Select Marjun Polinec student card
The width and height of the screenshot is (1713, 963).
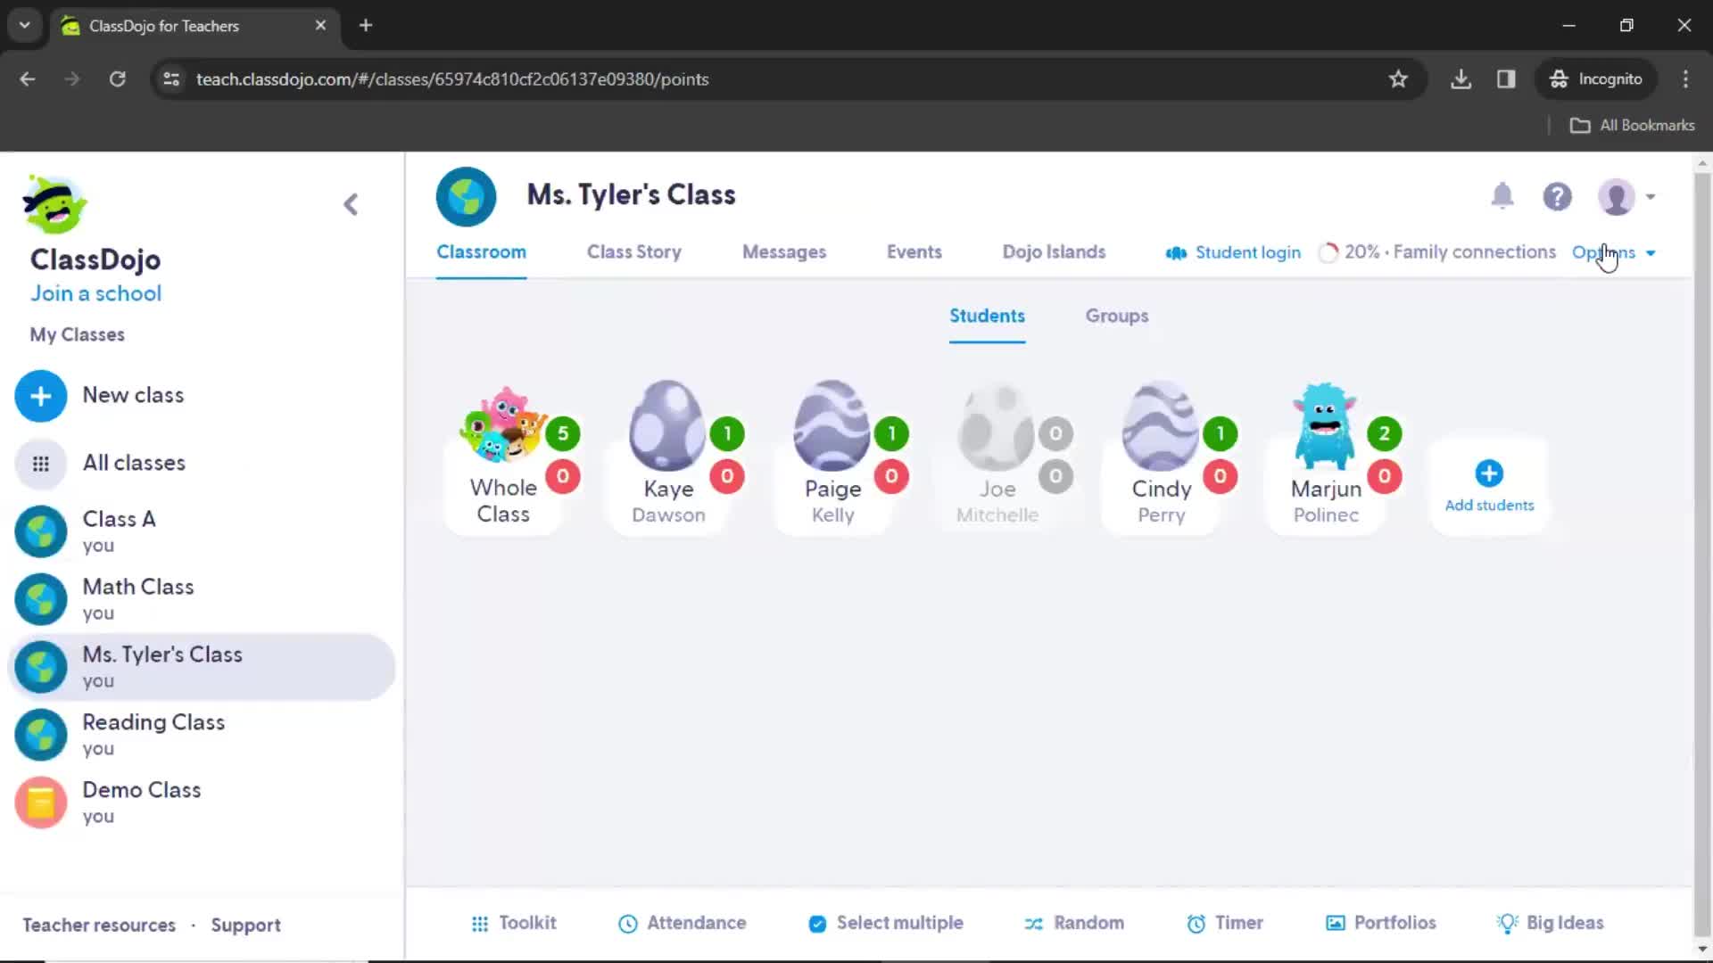1326,453
